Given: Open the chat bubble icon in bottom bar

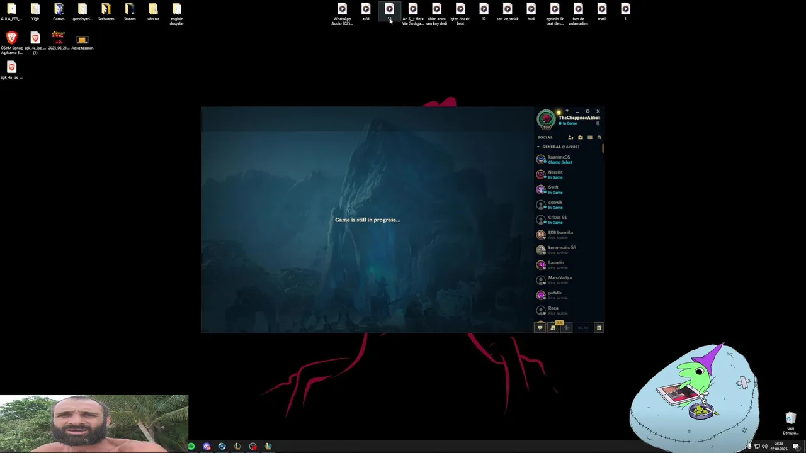Looking at the screenshot, I should coord(540,327).
